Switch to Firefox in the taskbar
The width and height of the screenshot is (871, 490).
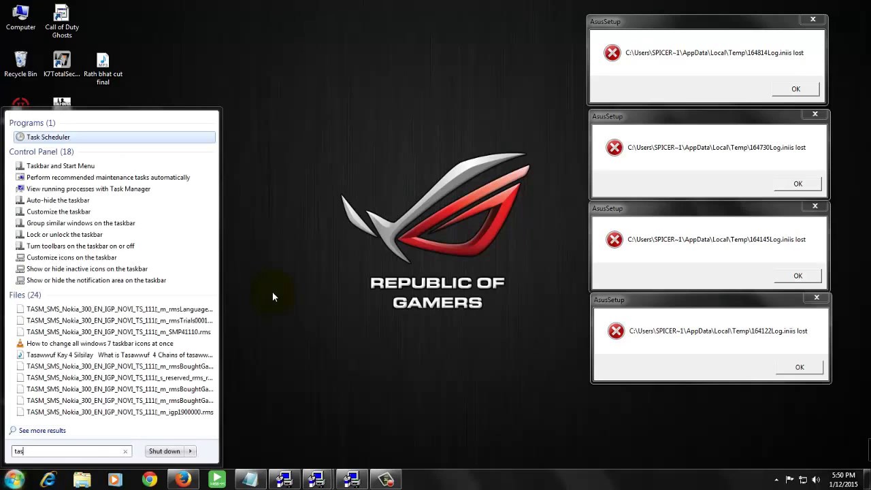pyautogui.click(x=183, y=480)
